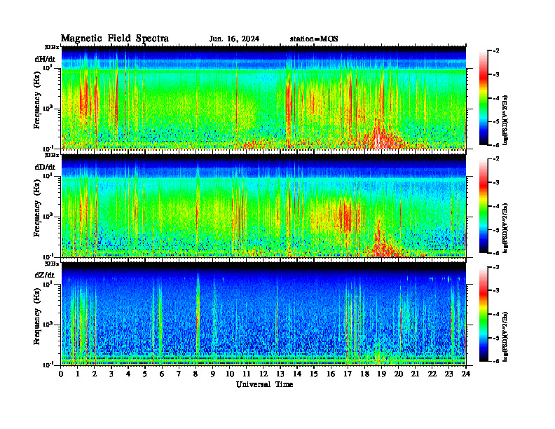This screenshot has width=555, height=429.
Task: Click the "station=MOS" label
Action: coord(314,39)
